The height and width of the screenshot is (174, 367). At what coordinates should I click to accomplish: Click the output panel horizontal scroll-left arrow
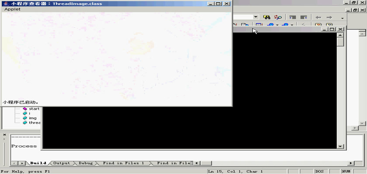[x=196, y=163]
